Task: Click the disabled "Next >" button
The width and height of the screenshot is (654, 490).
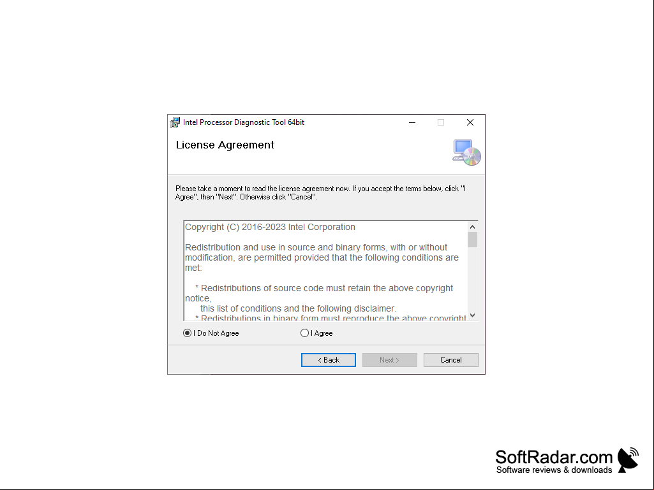Action: pos(390,360)
